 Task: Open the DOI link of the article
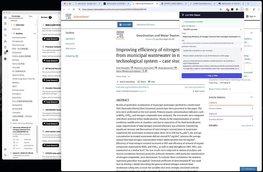pyautogui.click(x=132, y=87)
